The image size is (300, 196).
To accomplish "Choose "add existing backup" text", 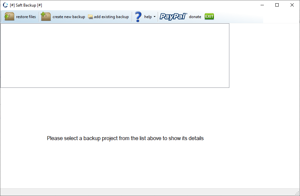I will [x=111, y=17].
